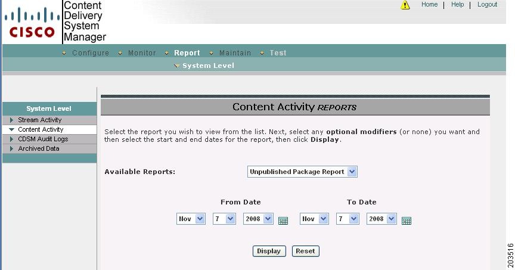515x270 pixels.
Task: Click the To Date label
Action: 362,202
